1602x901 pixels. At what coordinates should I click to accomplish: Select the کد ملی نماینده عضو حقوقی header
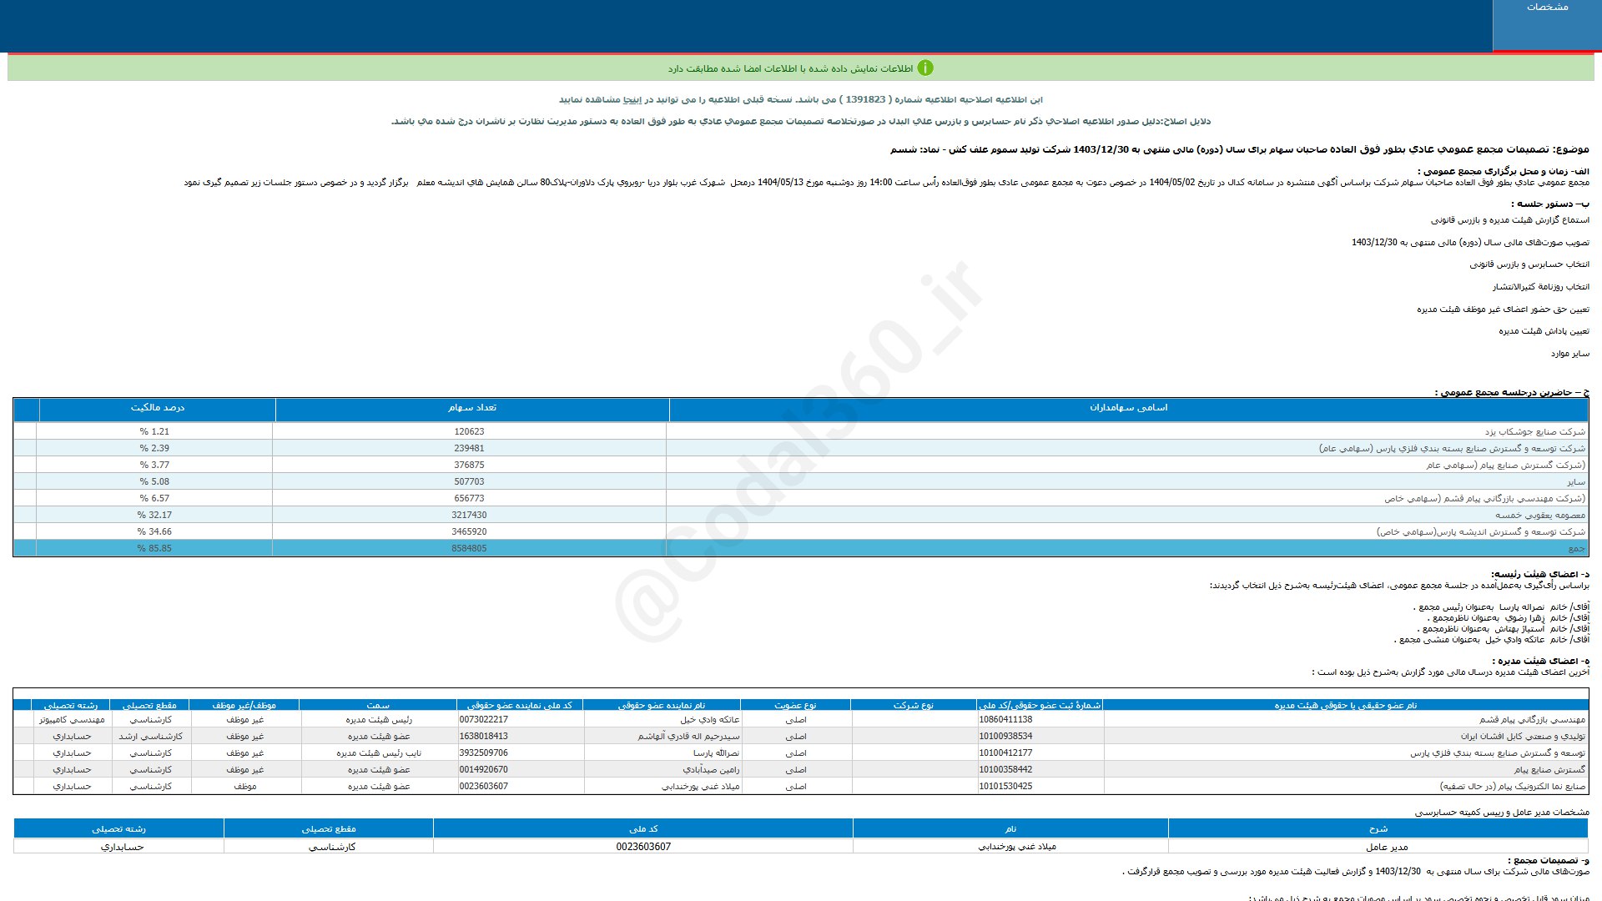pos(520,706)
